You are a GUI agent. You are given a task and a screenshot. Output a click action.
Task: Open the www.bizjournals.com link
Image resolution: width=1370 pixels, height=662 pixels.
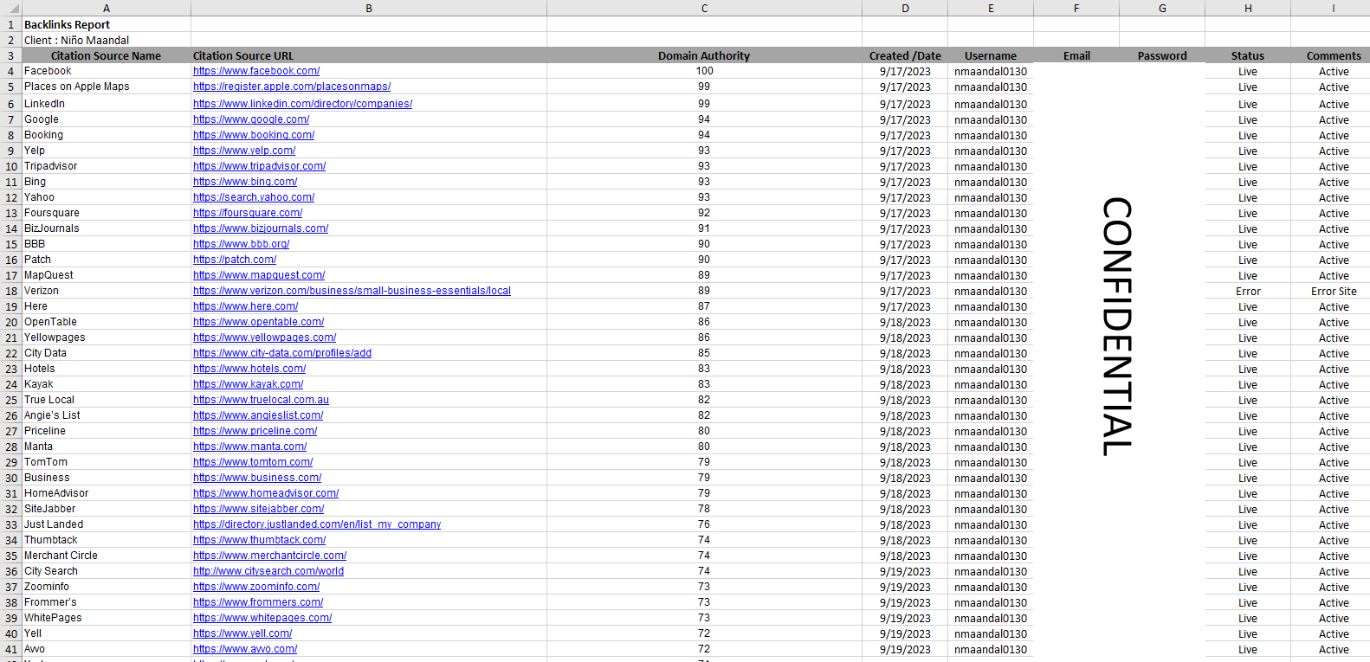tap(261, 228)
